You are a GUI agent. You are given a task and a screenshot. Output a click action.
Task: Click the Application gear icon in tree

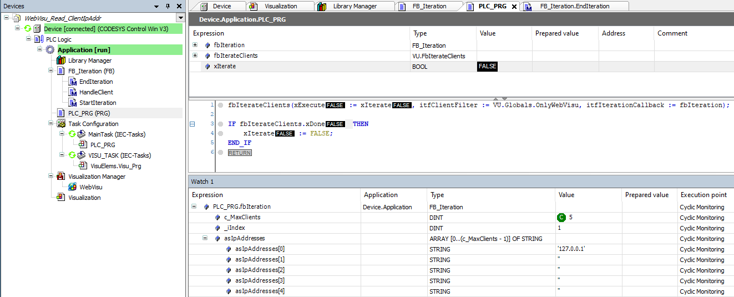click(50, 50)
